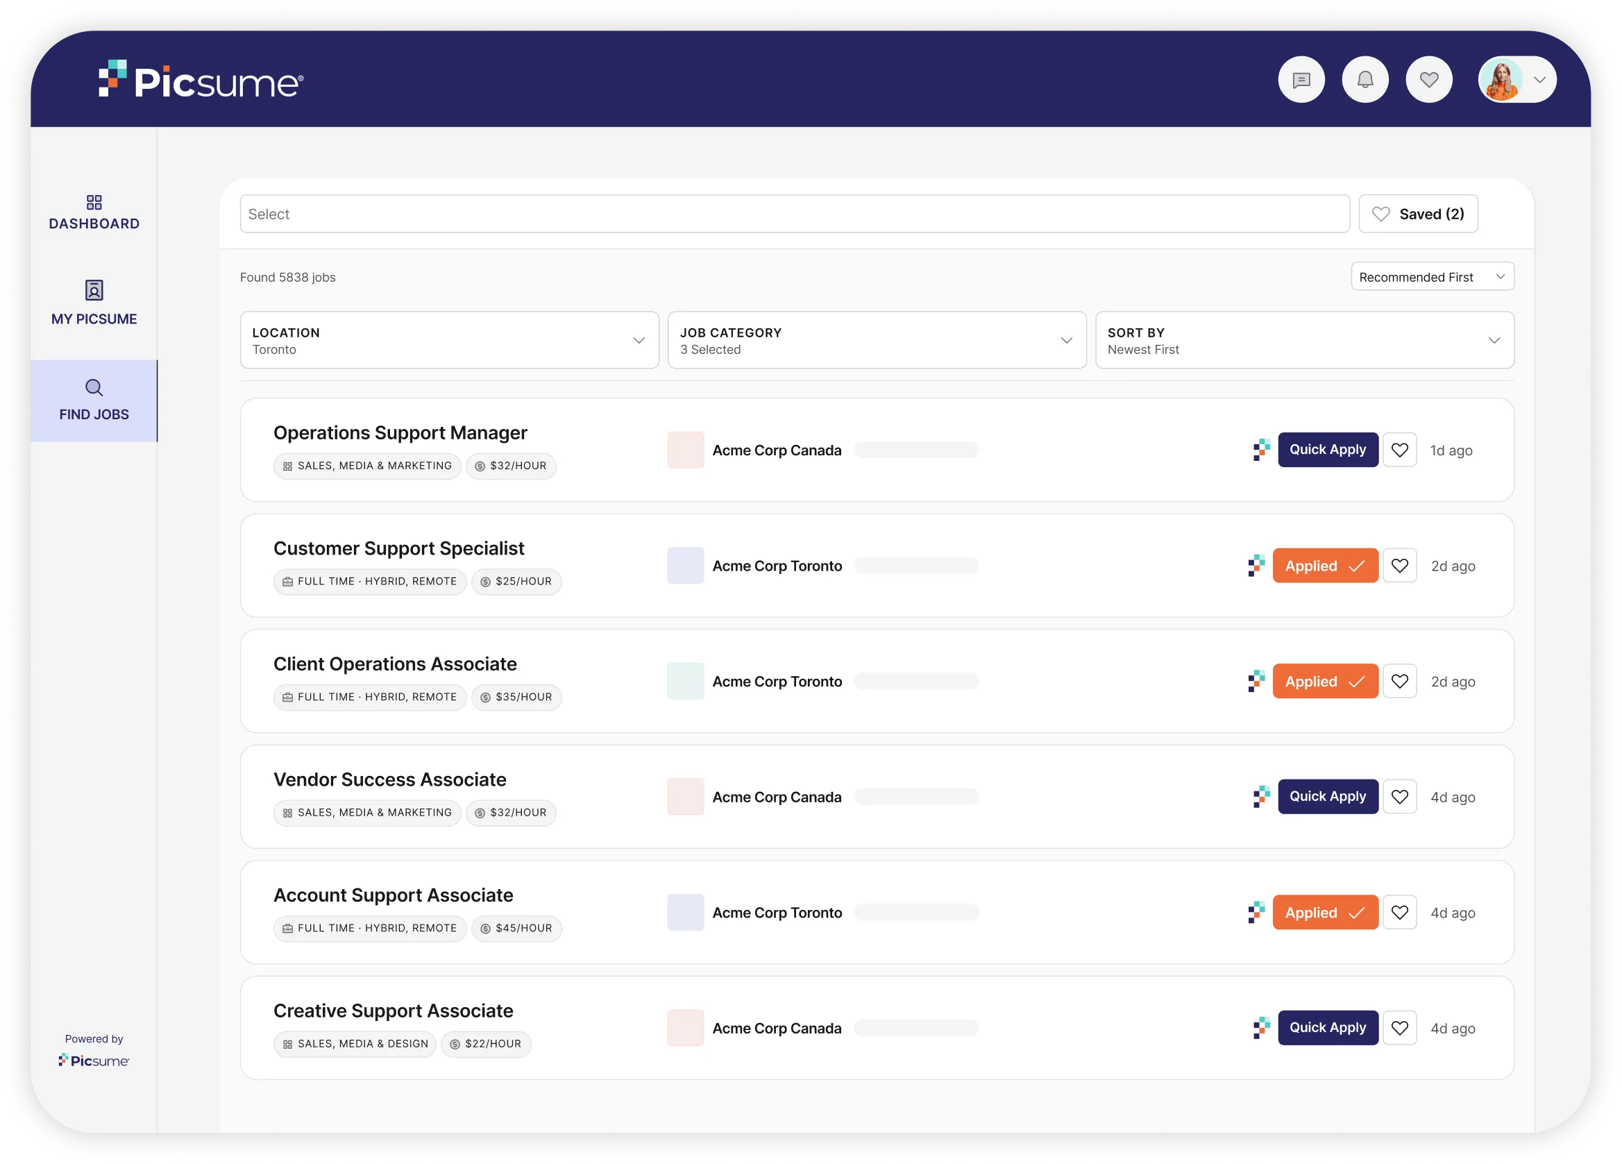The height and width of the screenshot is (1164, 1622).
Task: Open favorites heart icon in header
Action: pyautogui.click(x=1428, y=79)
